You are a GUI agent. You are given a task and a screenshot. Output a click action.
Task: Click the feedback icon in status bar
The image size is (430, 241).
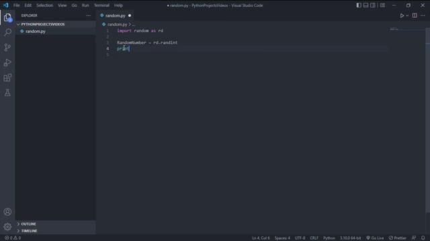pyautogui.click(x=414, y=238)
